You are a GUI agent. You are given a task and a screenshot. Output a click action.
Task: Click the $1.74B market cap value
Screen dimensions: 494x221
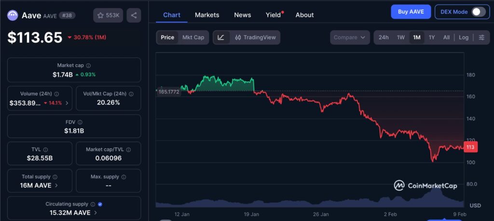[x=63, y=75]
